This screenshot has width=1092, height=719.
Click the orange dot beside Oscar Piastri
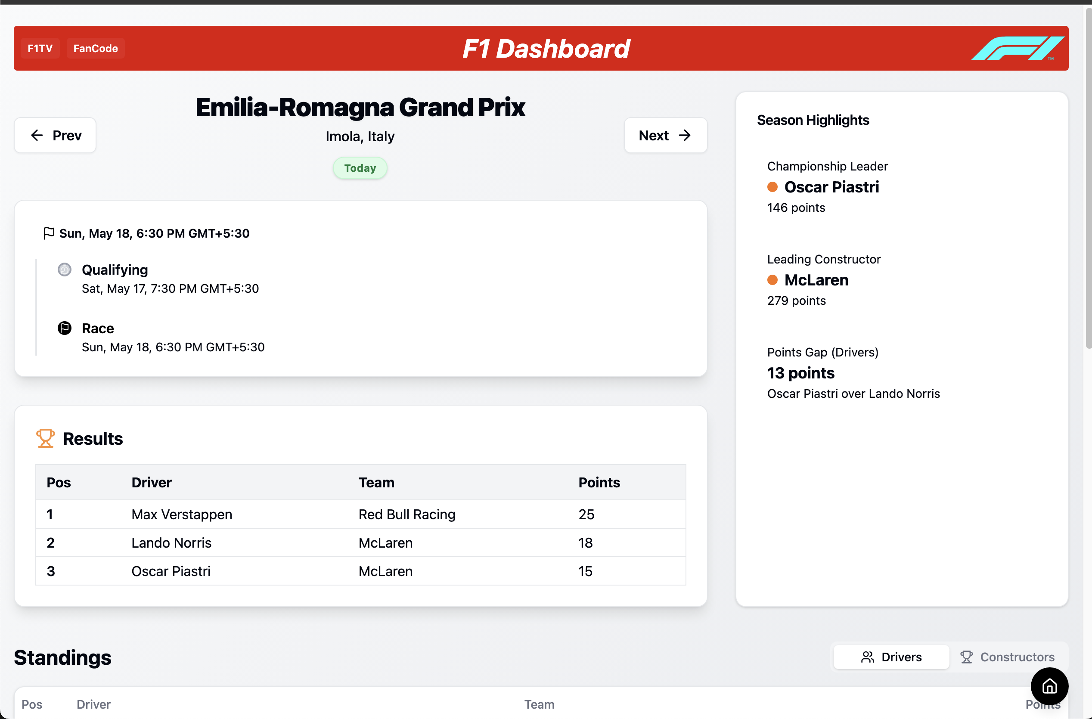(772, 187)
